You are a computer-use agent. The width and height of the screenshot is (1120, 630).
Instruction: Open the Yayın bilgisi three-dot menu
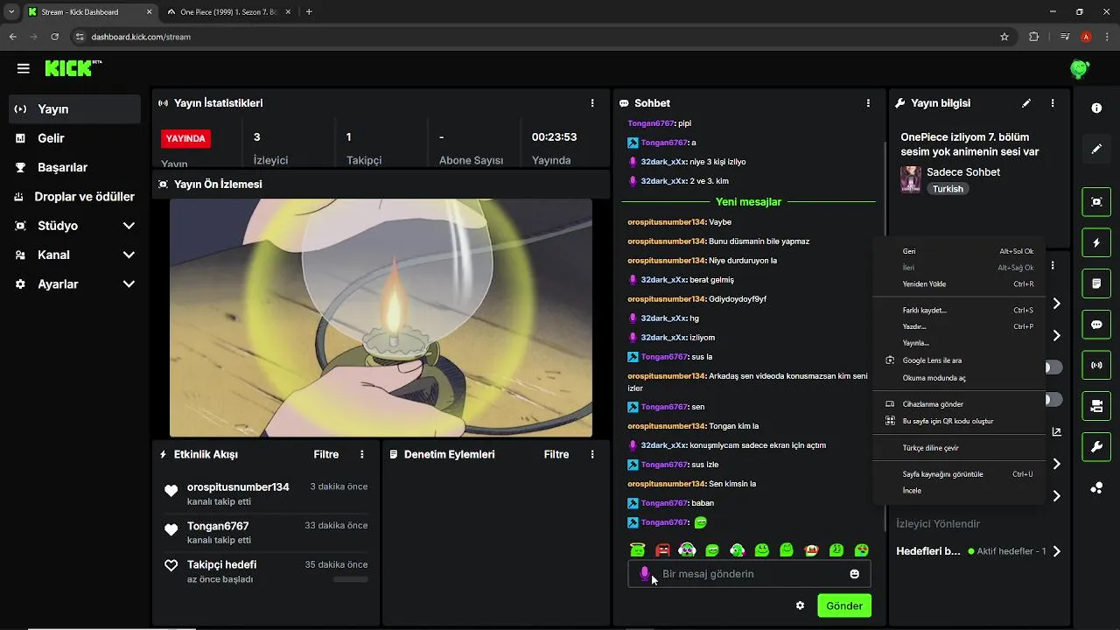pos(1053,103)
